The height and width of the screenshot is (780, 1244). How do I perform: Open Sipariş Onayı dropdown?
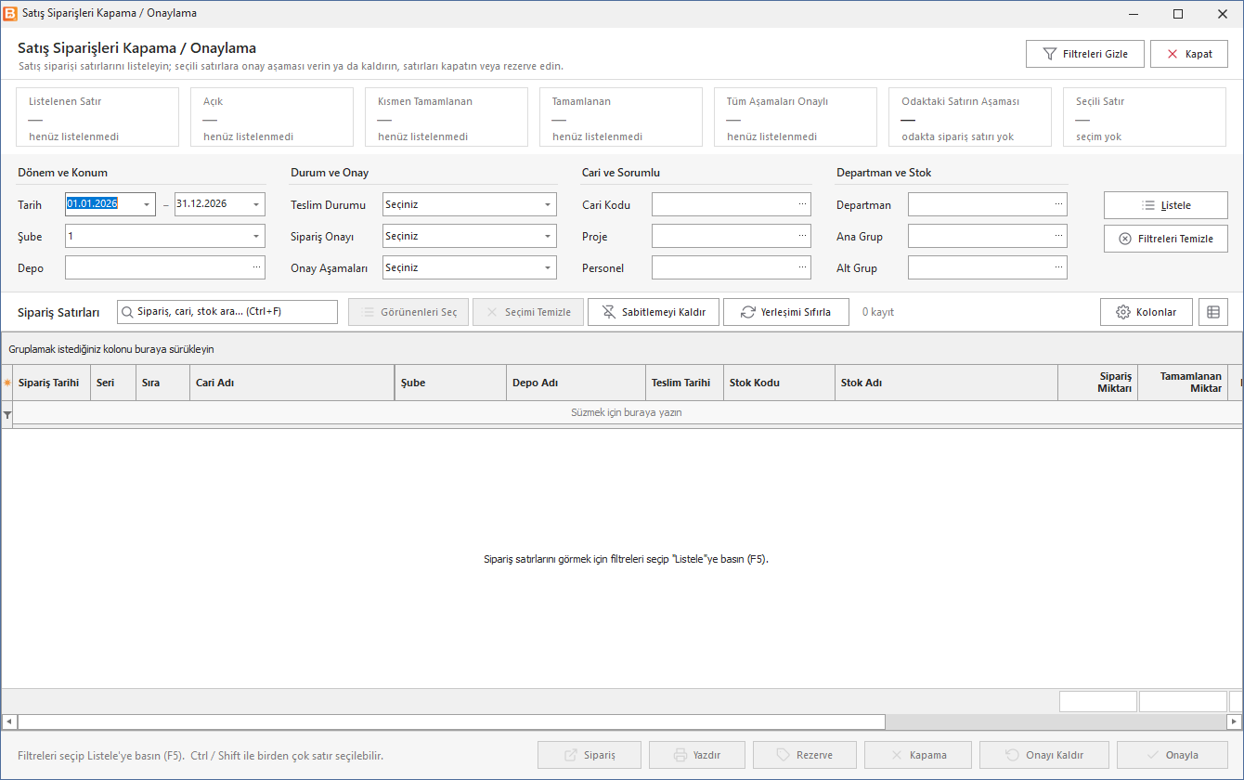[548, 236]
